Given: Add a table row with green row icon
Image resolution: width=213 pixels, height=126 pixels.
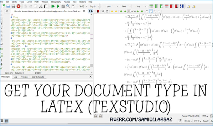Looking at the screenshot, I should pyautogui.click(x=151, y=6).
